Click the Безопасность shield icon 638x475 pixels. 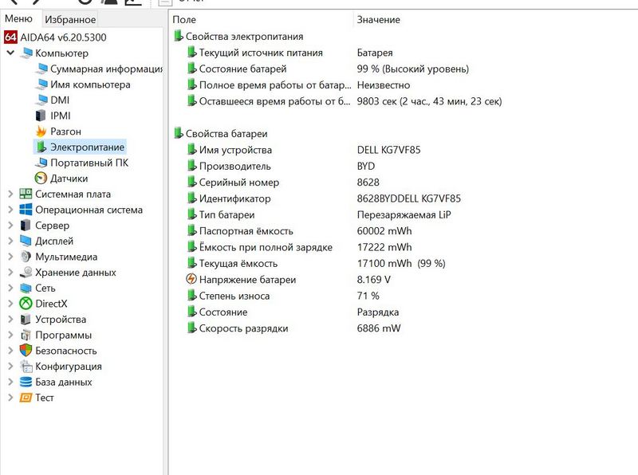tap(26, 351)
